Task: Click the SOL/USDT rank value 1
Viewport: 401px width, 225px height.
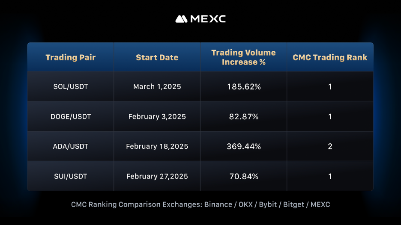Action: 330,86
